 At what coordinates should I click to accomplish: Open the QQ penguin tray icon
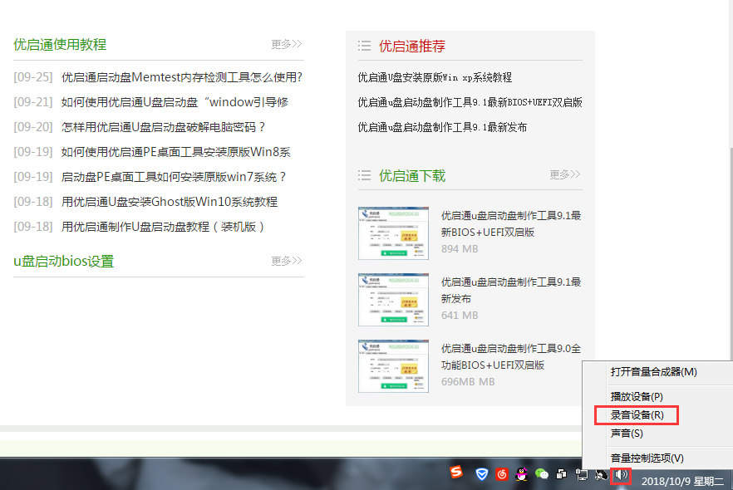click(x=521, y=474)
